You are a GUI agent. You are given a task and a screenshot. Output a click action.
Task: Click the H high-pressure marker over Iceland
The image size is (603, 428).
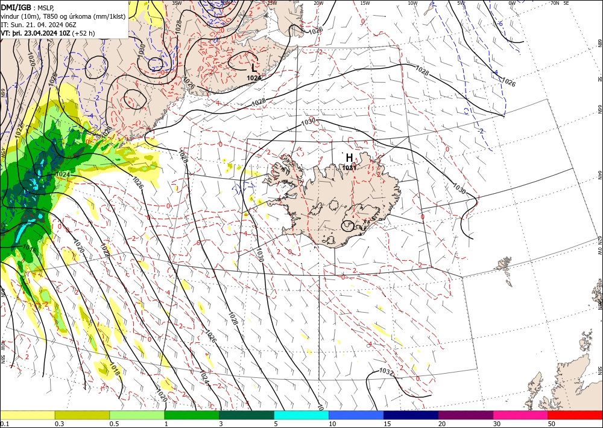pyautogui.click(x=349, y=158)
